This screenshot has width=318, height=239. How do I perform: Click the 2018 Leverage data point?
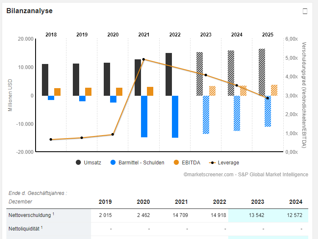[x=51, y=139]
